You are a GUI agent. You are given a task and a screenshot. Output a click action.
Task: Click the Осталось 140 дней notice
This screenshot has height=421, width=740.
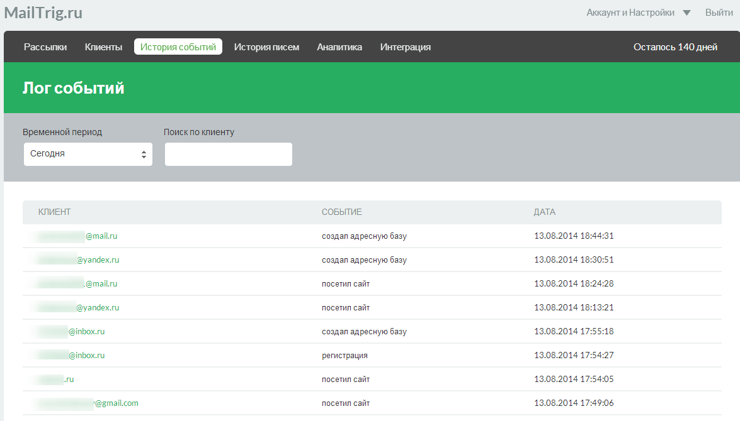(x=675, y=47)
